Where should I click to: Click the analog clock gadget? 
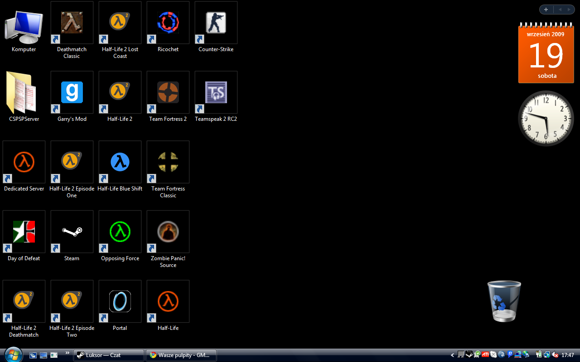(x=546, y=118)
